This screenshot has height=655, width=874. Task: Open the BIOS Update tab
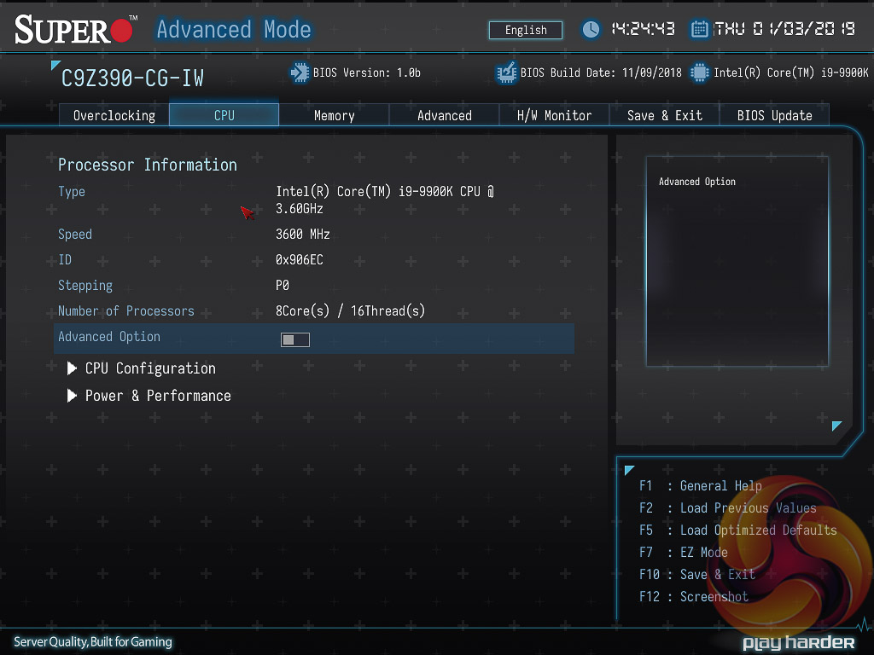[x=774, y=115]
